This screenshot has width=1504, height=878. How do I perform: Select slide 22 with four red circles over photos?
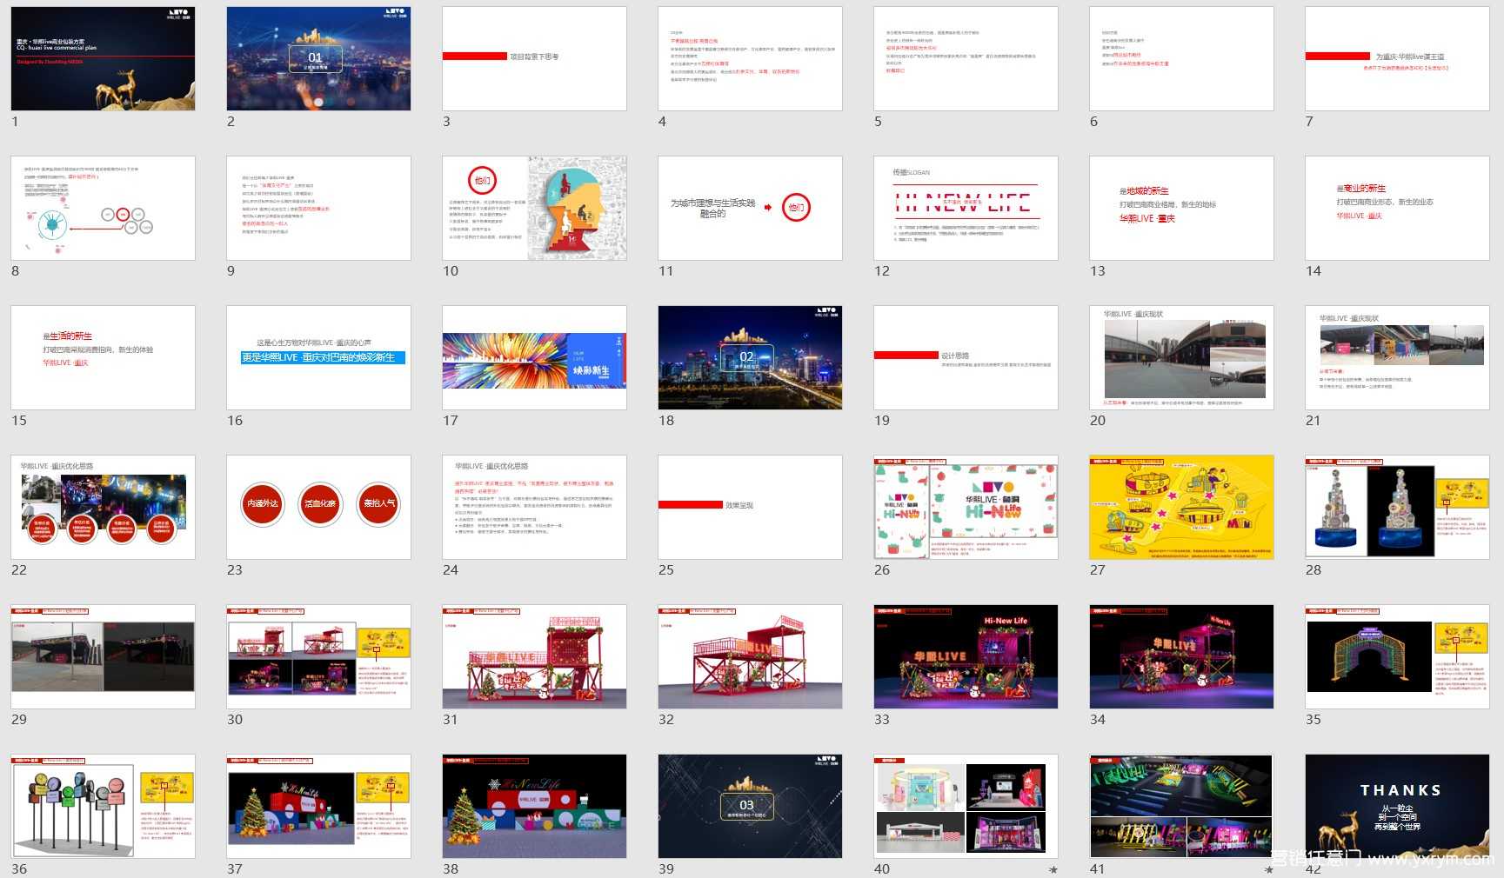pyautogui.click(x=103, y=507)
